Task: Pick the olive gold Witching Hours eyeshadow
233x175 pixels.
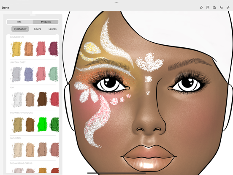Action: click(x=18, y=125)
